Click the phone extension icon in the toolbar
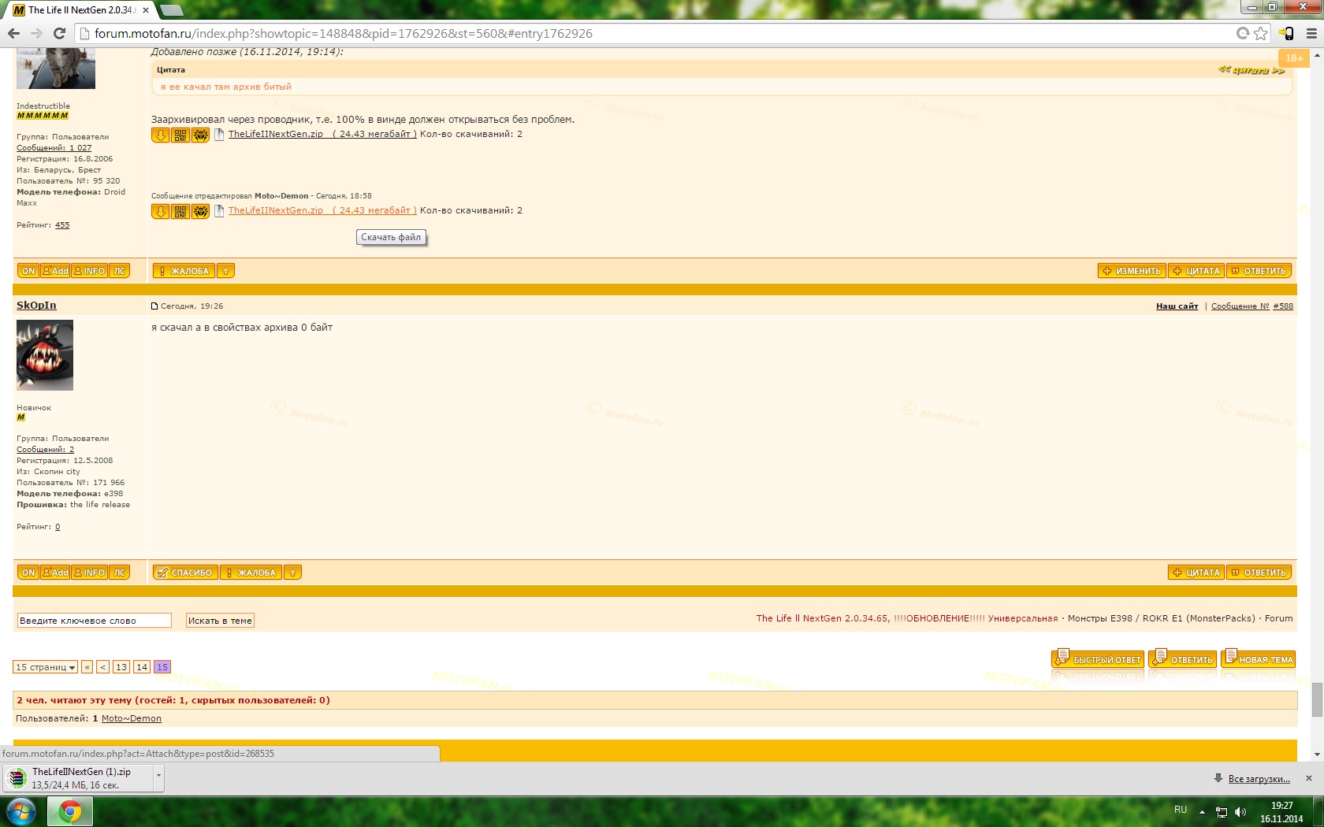This screenshot has height=827, width=1324. pos(1286,33)
